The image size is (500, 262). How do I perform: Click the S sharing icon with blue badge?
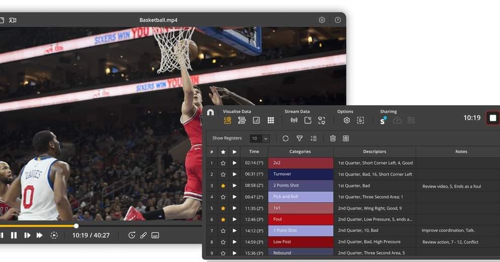click(x=383, y=120)
